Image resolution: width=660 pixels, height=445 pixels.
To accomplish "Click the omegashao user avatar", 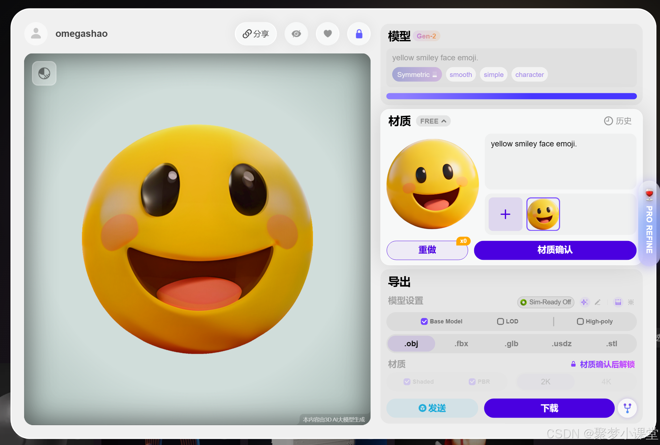I will (x=36, y=34).
